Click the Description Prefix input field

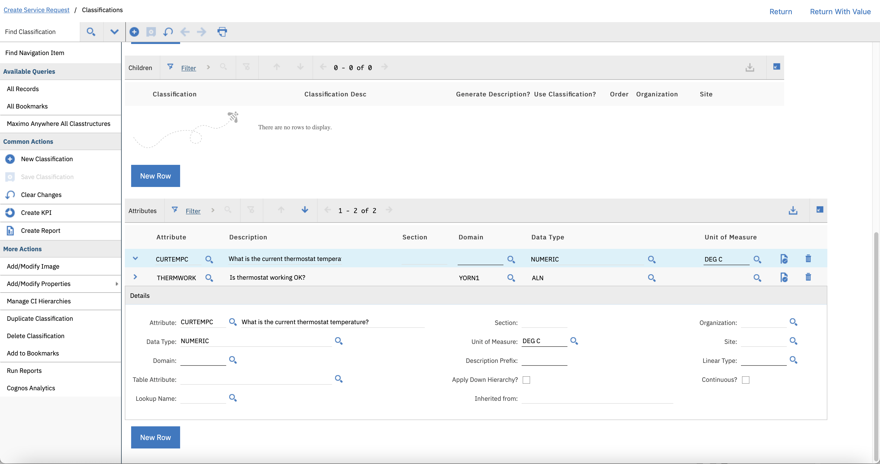(544, 361)
